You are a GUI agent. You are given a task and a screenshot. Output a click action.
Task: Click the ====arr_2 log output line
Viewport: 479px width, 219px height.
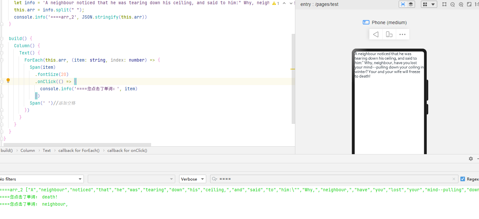click(x=239, y=190)
